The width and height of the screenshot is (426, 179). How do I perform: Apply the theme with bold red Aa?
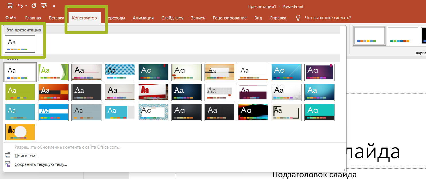[153, 92]
